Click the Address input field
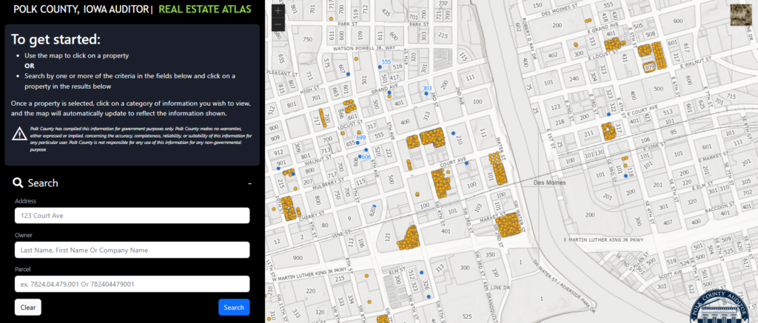The image size is (758, 323). pos(132,215)
